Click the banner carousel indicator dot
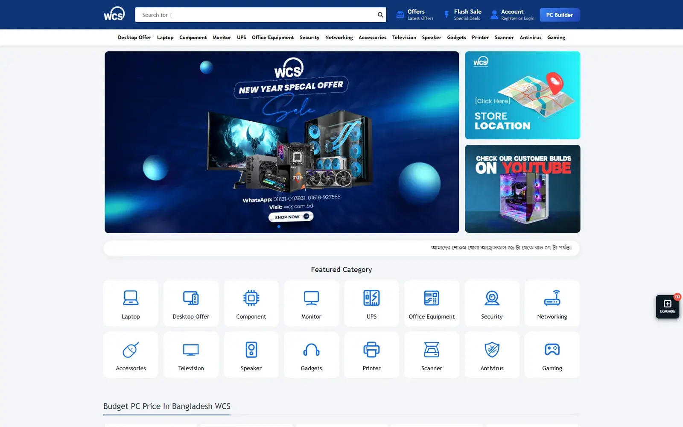683x427 pixels. tap(279, 227)
